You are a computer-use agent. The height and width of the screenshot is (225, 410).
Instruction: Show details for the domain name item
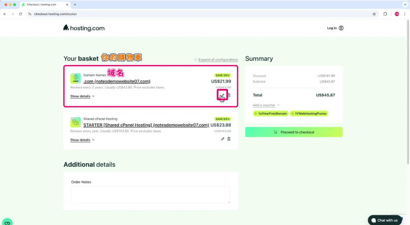pos(82,96)
